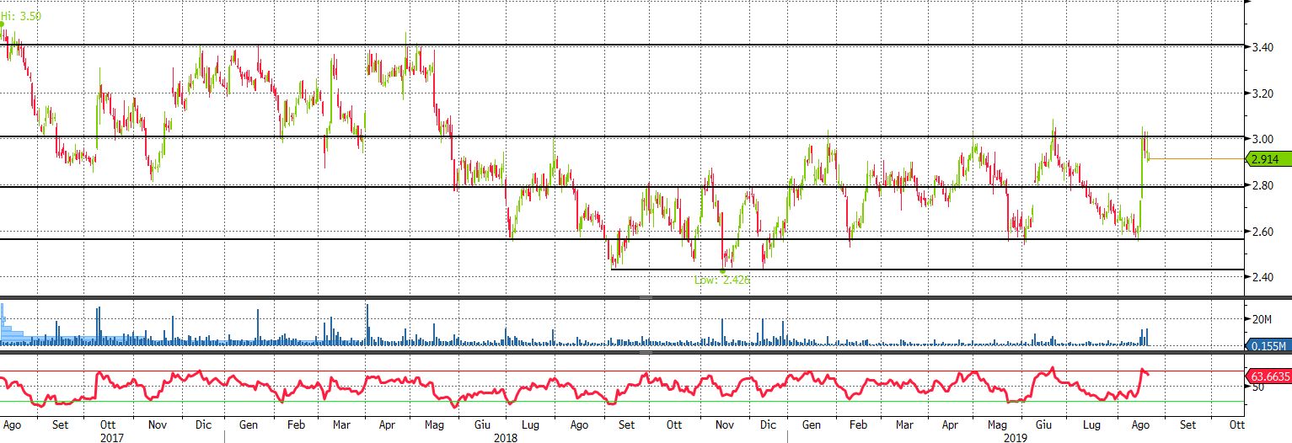Click the Feb 2018 month label
Screen dimensions: 1292x443
coord(296,425)
